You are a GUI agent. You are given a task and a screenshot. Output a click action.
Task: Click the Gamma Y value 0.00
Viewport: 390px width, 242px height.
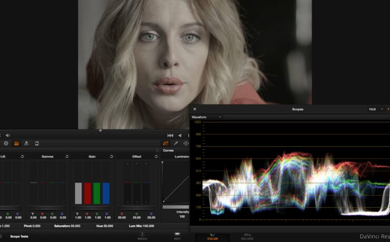coord(33,217)
